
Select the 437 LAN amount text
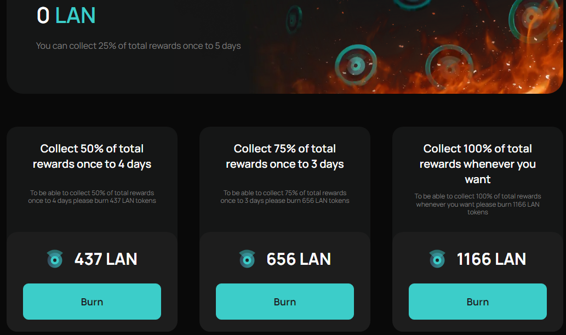tap(106, 259)
